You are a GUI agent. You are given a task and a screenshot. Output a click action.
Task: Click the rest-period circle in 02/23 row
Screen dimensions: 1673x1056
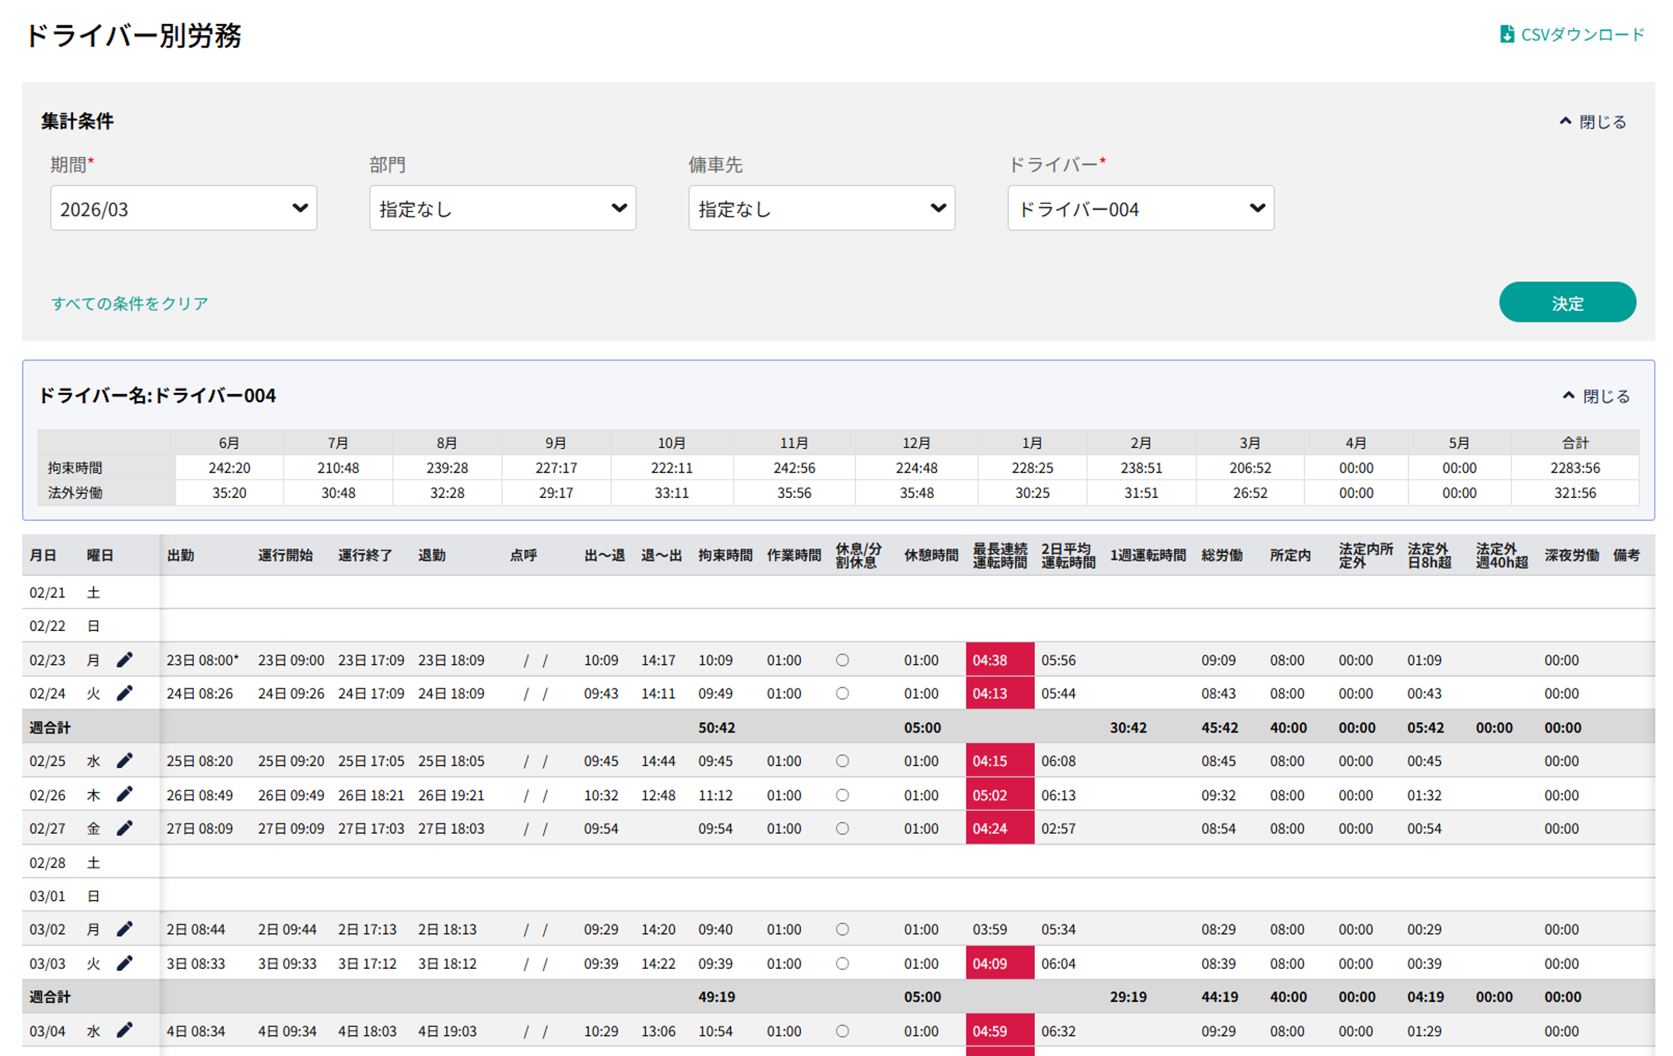tap(842, 660)
